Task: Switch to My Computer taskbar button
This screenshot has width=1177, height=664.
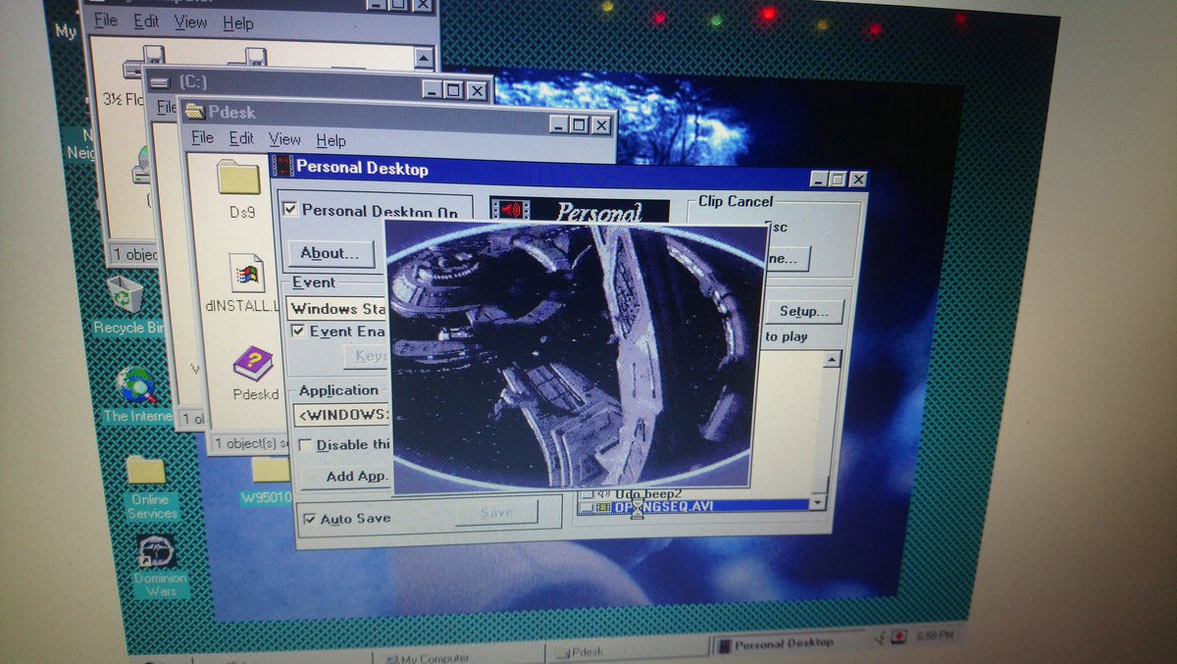Action: click(x=458, y=656)
